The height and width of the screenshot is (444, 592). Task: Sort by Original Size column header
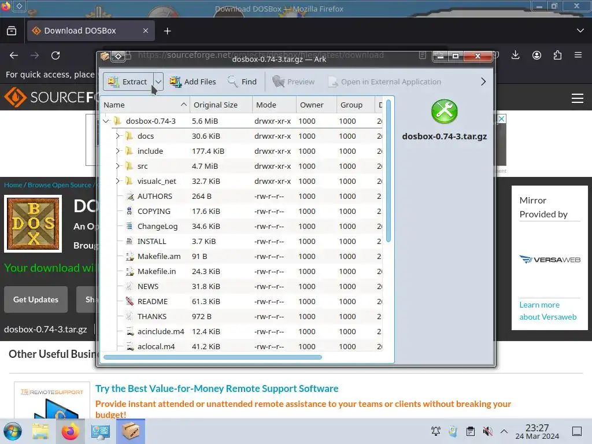pyautogui.click(x=221, y=105)
